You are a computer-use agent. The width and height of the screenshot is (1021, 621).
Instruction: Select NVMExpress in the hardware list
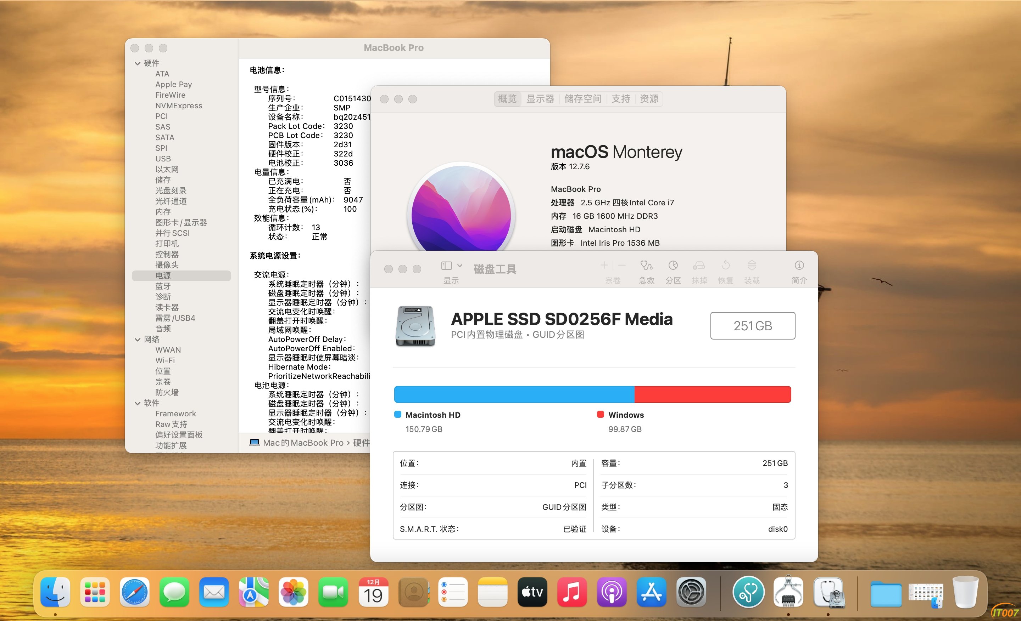[179, 106]
